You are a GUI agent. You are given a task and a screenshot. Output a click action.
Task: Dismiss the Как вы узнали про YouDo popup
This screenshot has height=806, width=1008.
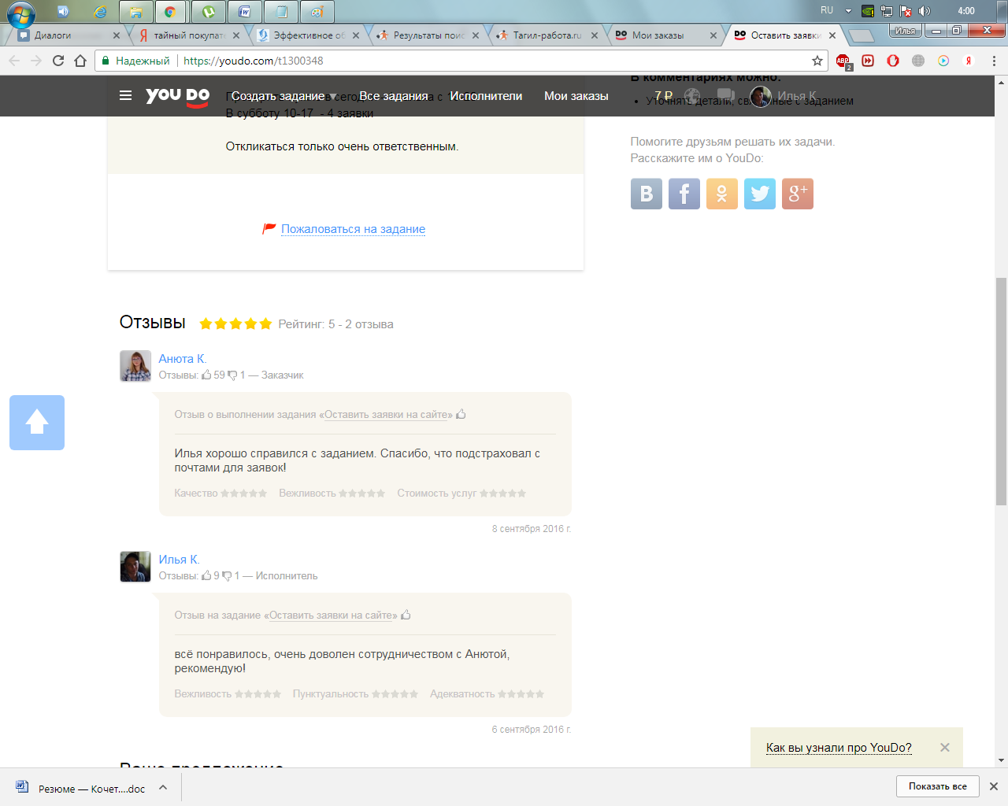coord(945,748)
